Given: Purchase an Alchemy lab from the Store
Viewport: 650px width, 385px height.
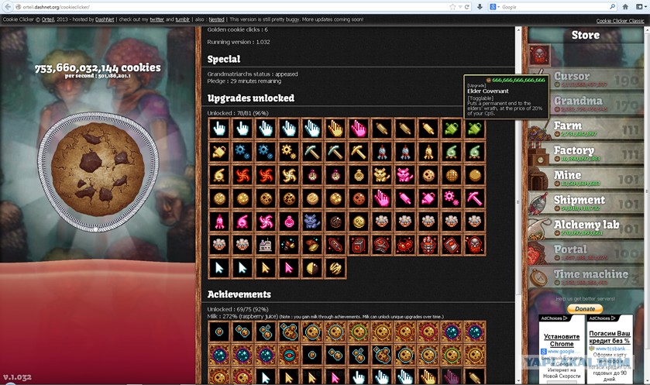Looking at the screenshot, I should [x=586, y=229].
